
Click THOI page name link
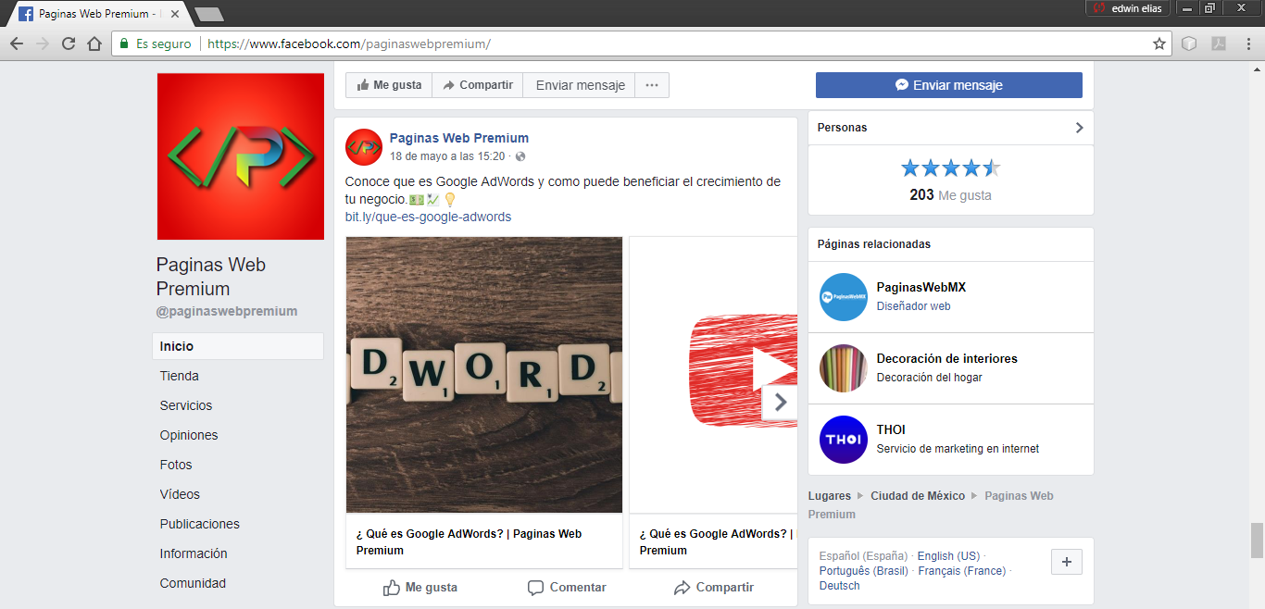click(x=891, y=429)
